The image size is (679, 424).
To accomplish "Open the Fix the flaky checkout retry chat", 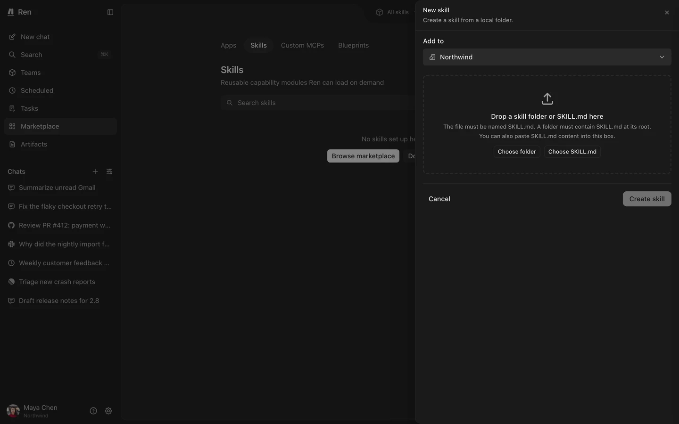I will click(x=60, y=206).
